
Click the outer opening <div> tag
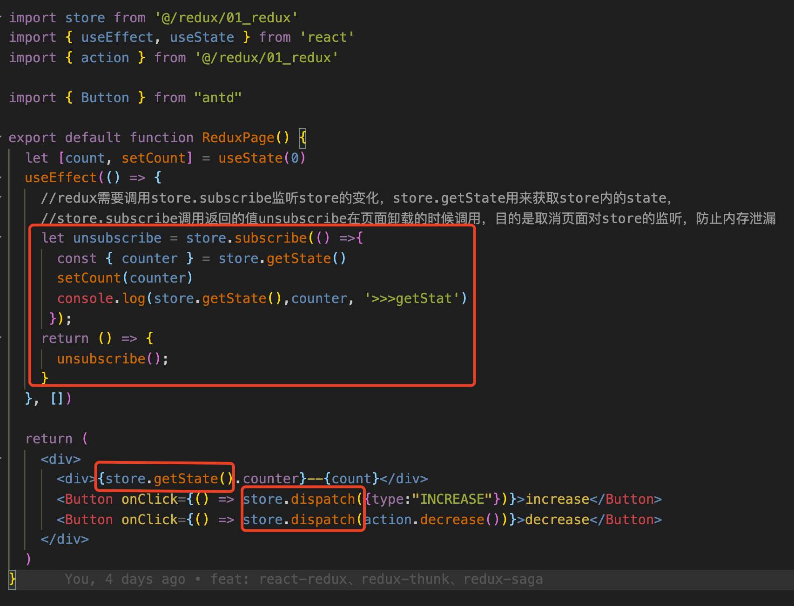click(x=61, y=459)
